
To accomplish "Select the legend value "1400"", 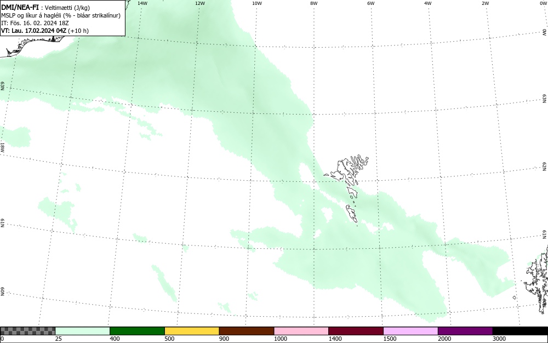I will click(335, 339).
